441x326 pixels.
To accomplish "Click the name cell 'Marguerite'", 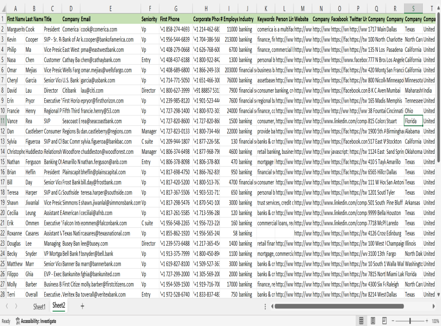I will (x=15, y=29).
